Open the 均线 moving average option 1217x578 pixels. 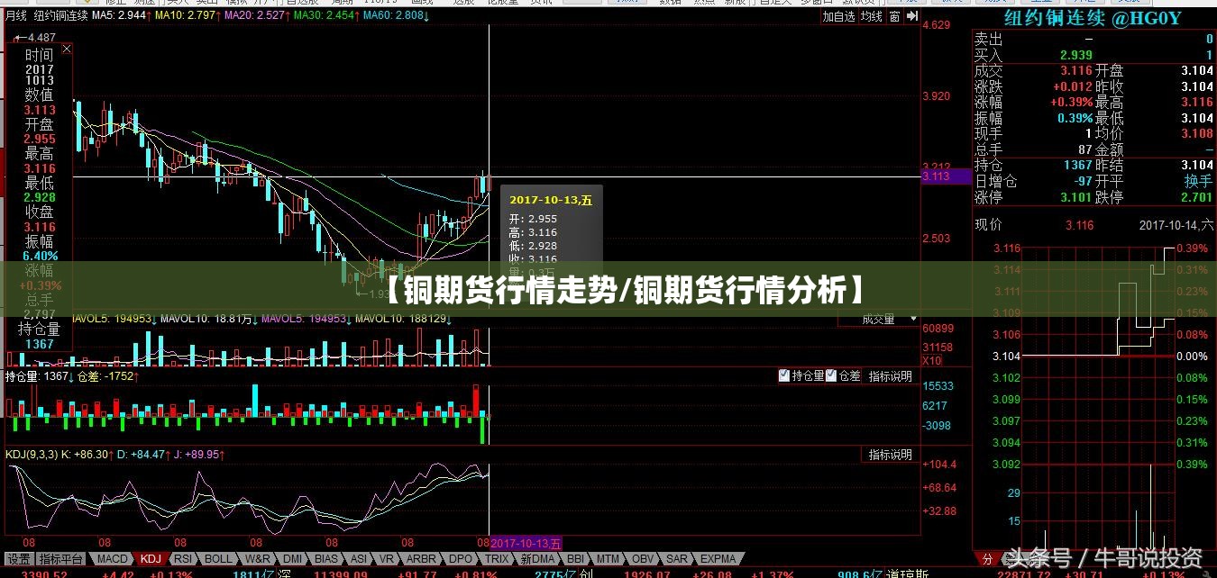(x=872, y=16)
